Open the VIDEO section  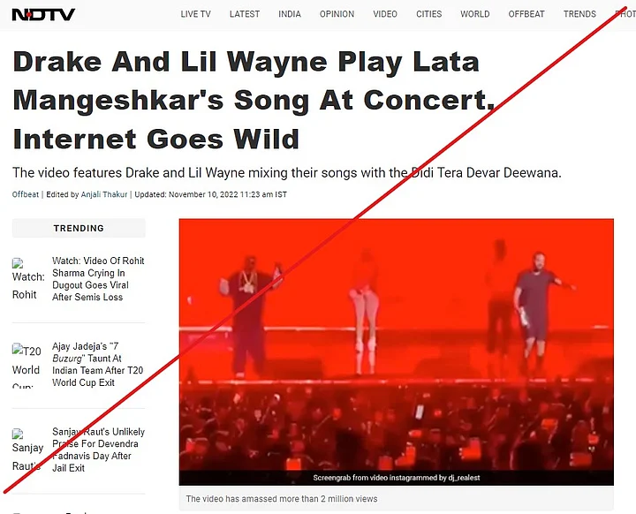(x=385, y=14)
